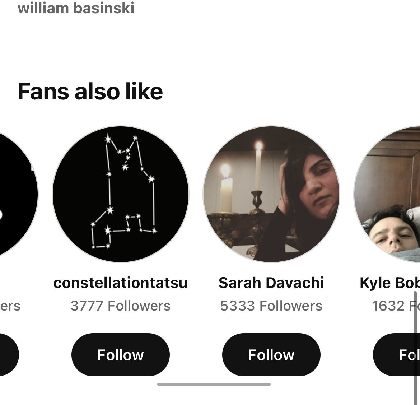Viewport: 420px width, 405px height.
Task: Open the Kyle Bob artist name link
Action: pos(389,283)
